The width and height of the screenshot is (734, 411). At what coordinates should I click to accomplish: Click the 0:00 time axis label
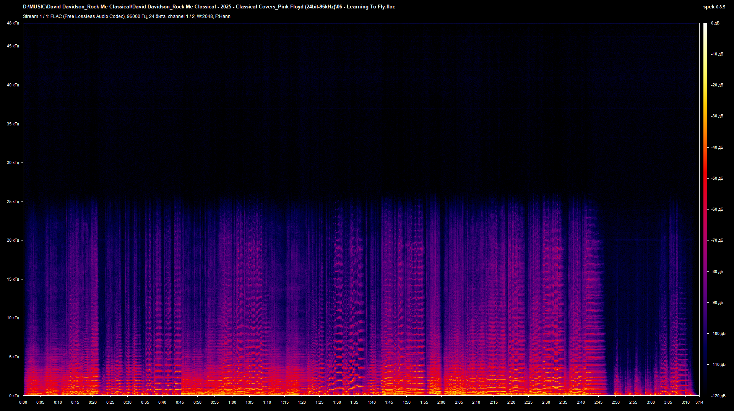click(23, 402)
